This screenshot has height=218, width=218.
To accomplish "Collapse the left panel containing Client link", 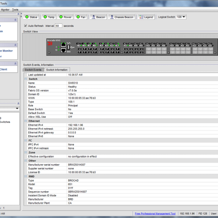I will [x=15, y=64].
